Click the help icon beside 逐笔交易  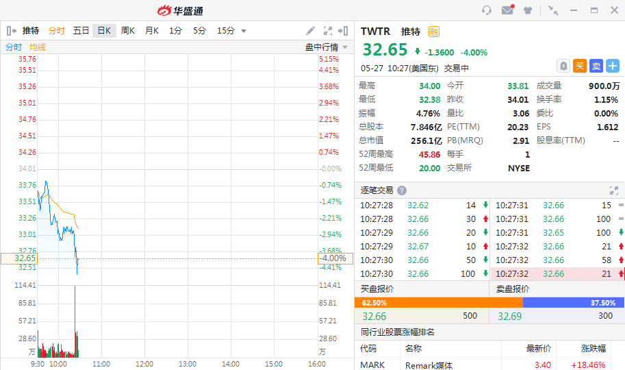pos(402,190)
